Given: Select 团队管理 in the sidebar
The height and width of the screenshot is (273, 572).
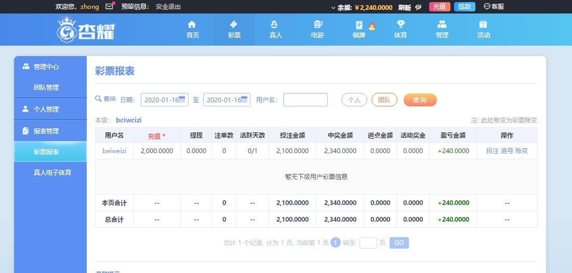Looking at the screenshot, I should (50, 88).
